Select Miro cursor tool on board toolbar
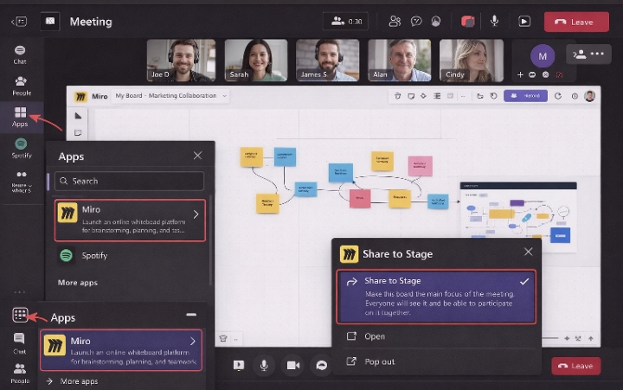This screenshot has height=390, width=623. [78, 115]
